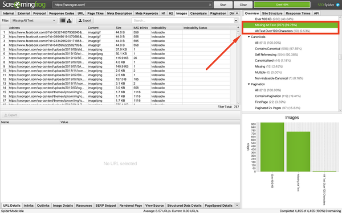Switch to the Site Structure tab
Viewport: 342px width, 213px height.
coord(272,13)
